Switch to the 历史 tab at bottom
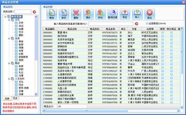Image resolution: width=186 pixels, height=115 pixels. pyautogui.click(x=15, y=98)
